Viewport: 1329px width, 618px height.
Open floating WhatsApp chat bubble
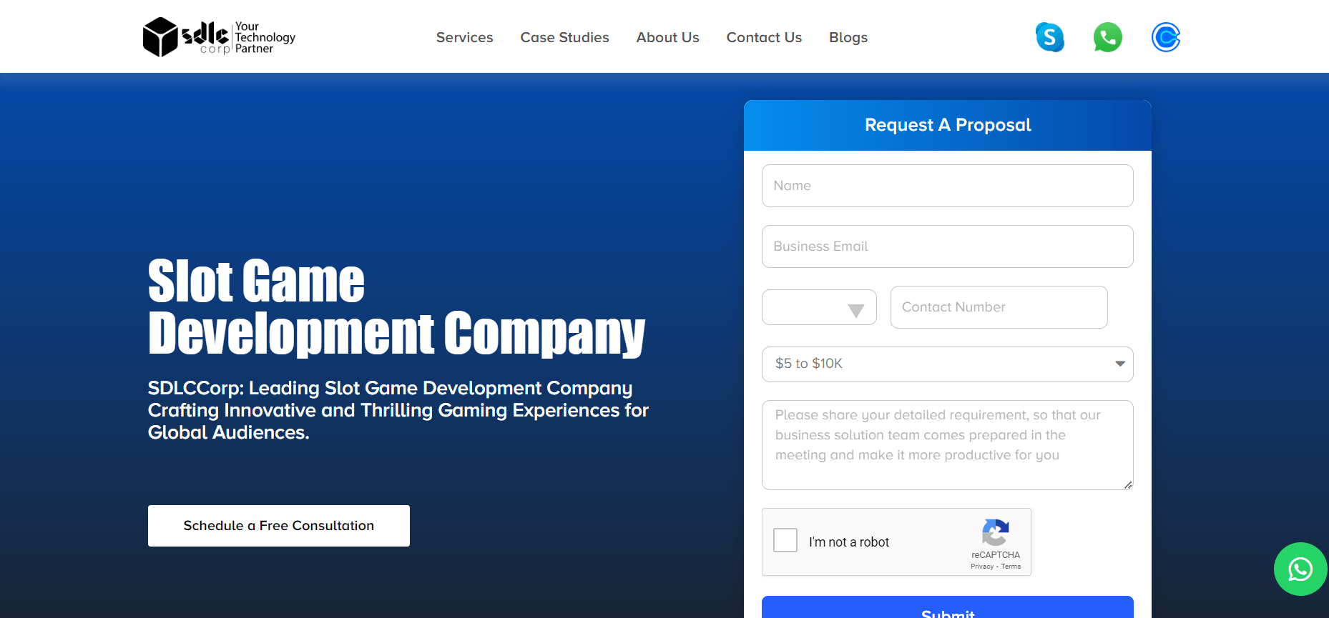point(1300,569)
